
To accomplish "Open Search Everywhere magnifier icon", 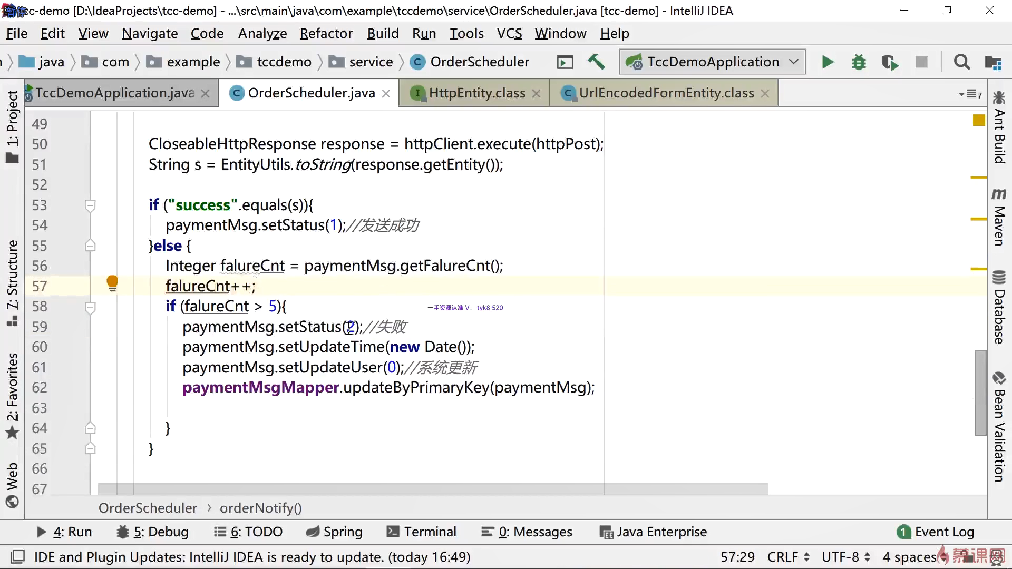I will pyautogui.click(x=961, y=62).
